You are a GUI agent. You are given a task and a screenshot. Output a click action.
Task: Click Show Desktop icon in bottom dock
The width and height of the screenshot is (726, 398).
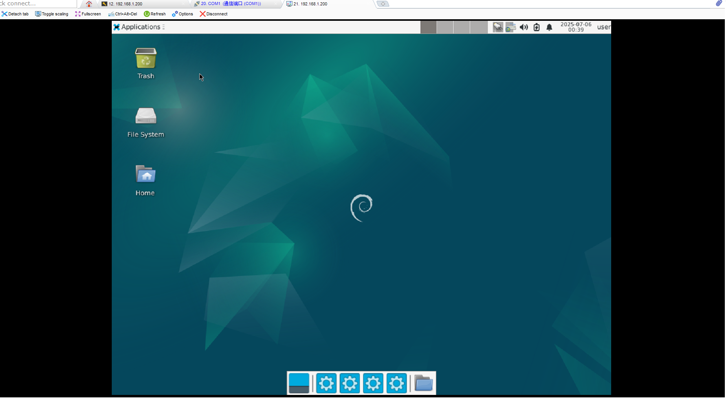299,383
